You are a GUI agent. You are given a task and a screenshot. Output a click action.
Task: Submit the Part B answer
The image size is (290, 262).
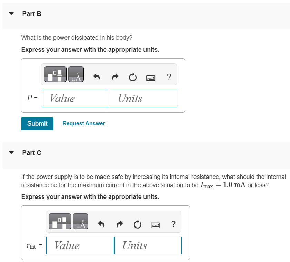[37, 124]
